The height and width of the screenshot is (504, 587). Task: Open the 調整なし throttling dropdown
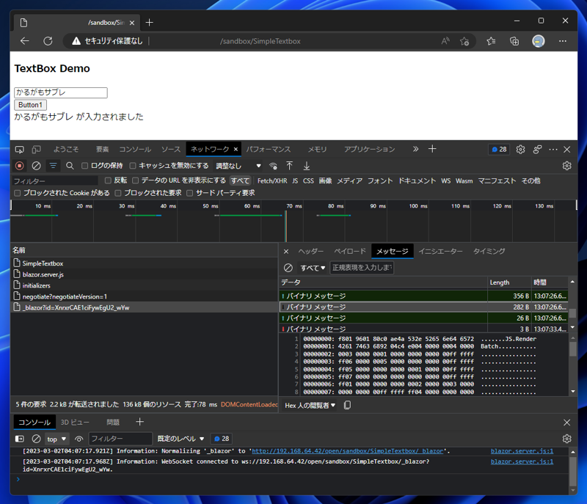click(238, 166)
